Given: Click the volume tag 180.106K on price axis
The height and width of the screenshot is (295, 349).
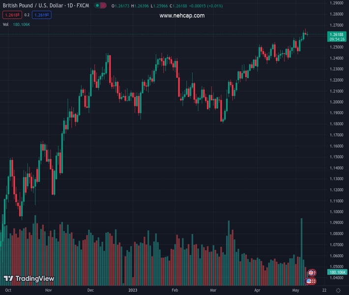Looking at the screenshot, I should coord(337,272).
